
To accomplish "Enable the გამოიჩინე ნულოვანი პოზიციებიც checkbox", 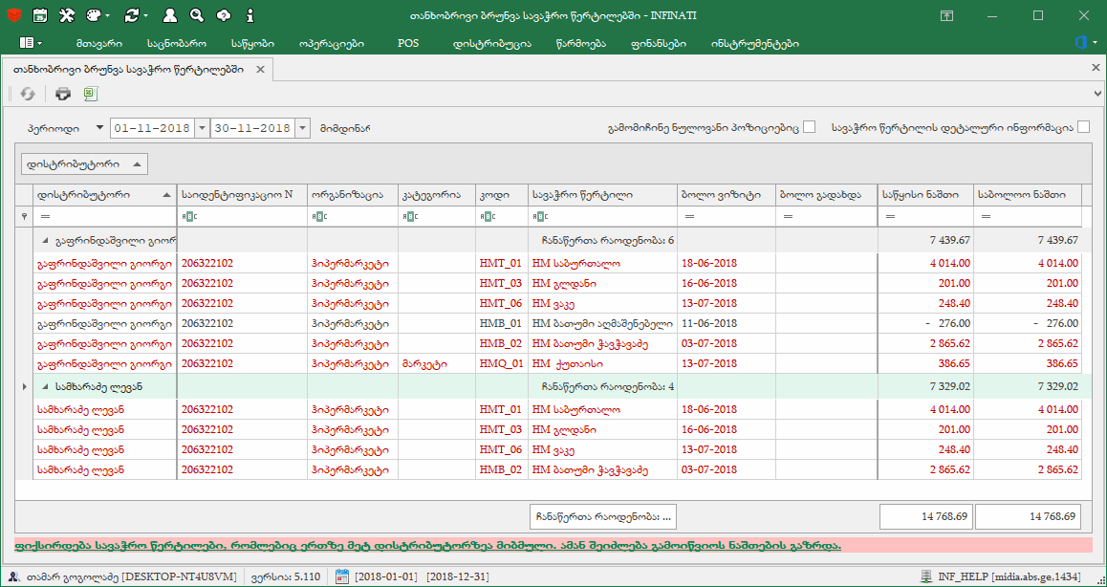I will (809, 127).
